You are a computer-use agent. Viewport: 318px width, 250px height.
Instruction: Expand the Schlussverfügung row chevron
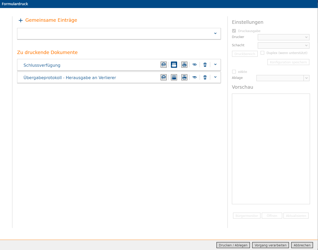pyautogui.click(x=215, y=64)
